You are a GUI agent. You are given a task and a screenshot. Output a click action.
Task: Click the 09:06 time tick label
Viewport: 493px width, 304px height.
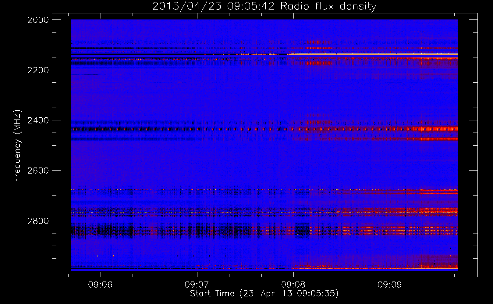tap(100, 285)
